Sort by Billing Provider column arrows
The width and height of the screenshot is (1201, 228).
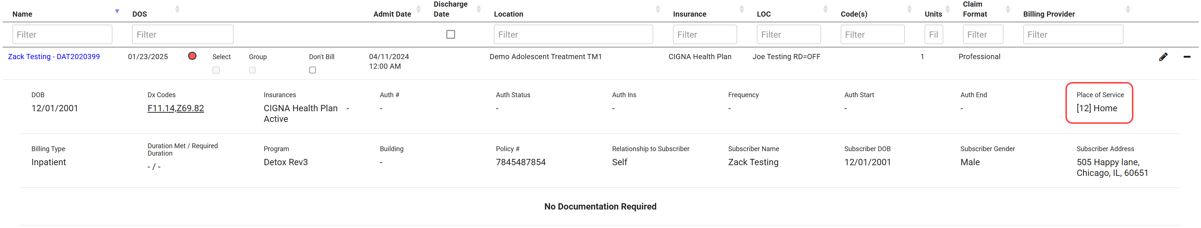point(1127,9)
